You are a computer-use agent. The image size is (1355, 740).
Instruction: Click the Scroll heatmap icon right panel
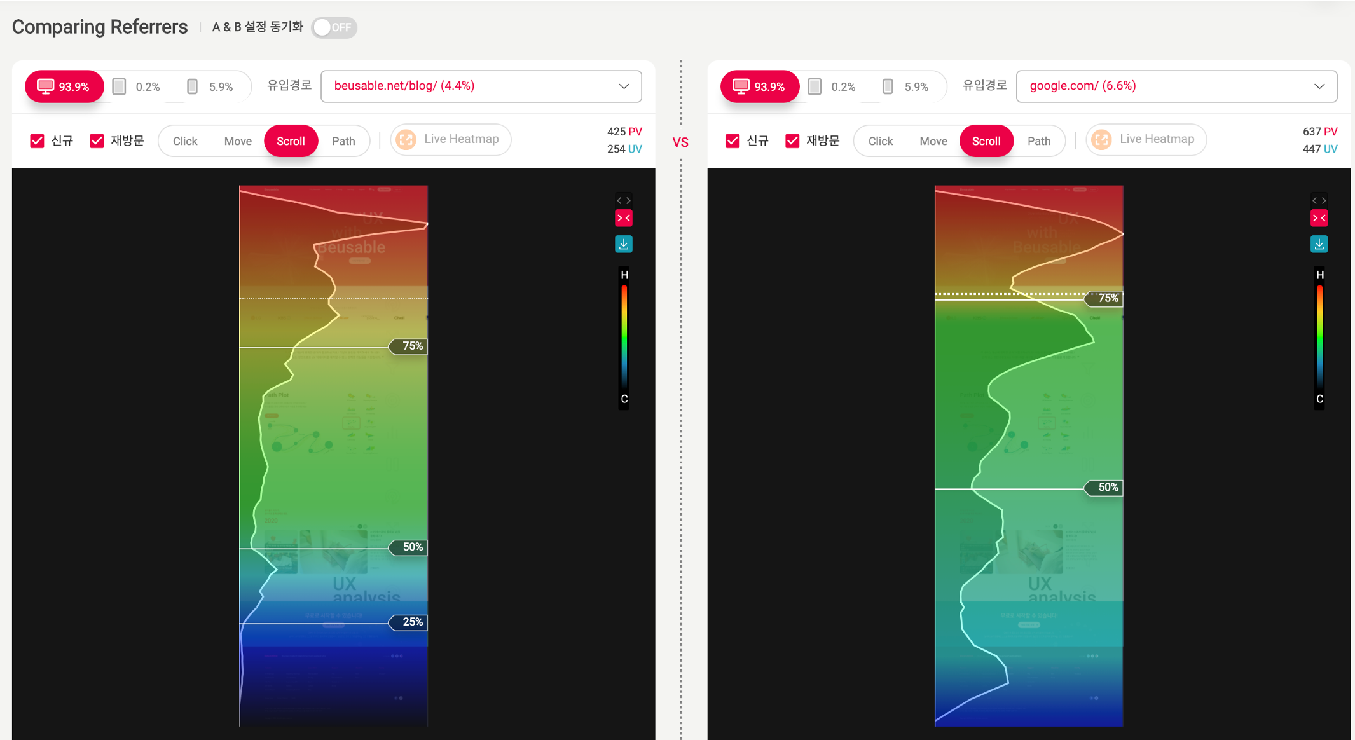coord(986,139)
